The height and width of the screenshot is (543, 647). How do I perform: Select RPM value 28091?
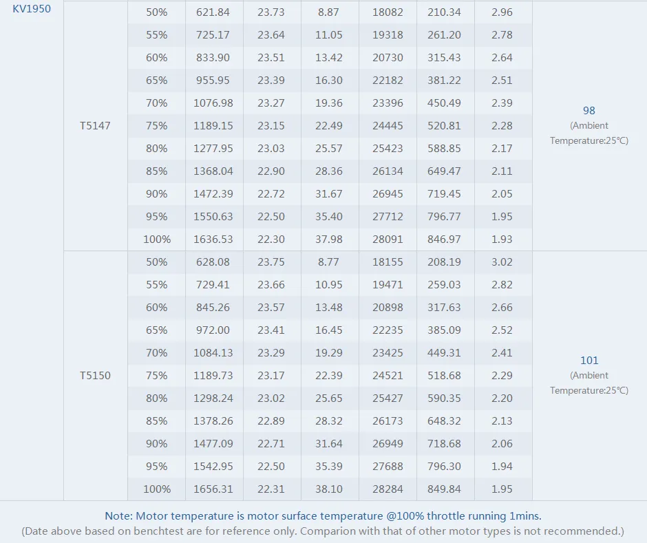[388, 239]
